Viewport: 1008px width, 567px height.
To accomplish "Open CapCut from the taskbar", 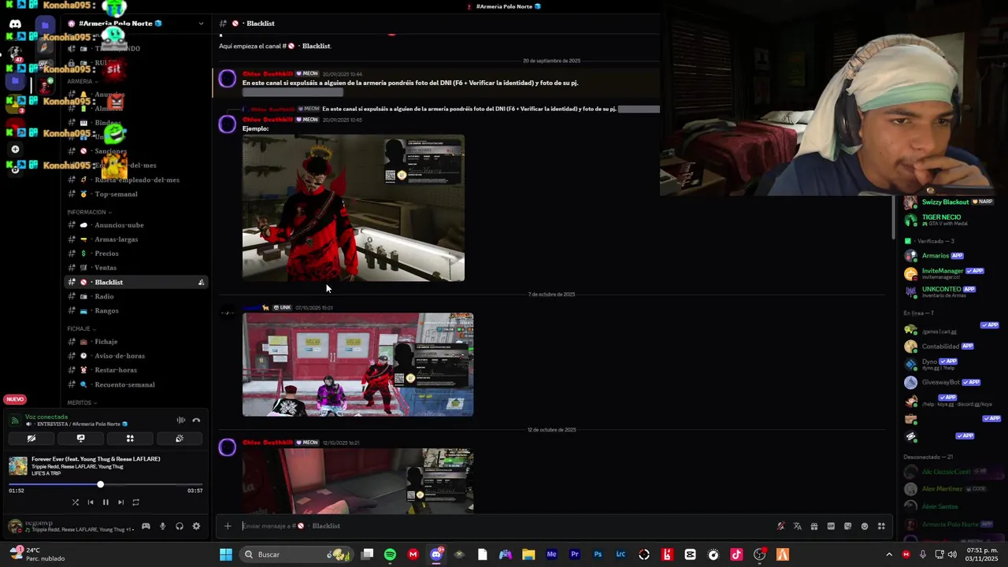I will [691, 554].
